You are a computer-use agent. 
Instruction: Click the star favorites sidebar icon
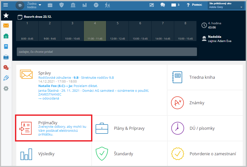(x=6, y=15)
